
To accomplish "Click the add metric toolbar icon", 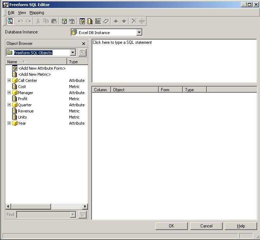I will coord(90,21).
